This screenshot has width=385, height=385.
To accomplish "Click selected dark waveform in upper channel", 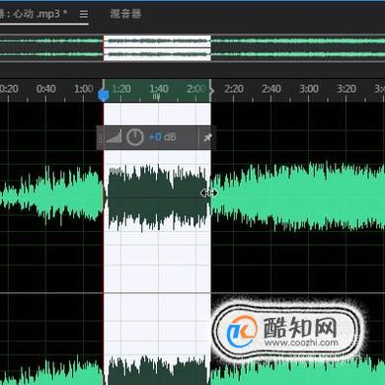I will click(157, 197).
